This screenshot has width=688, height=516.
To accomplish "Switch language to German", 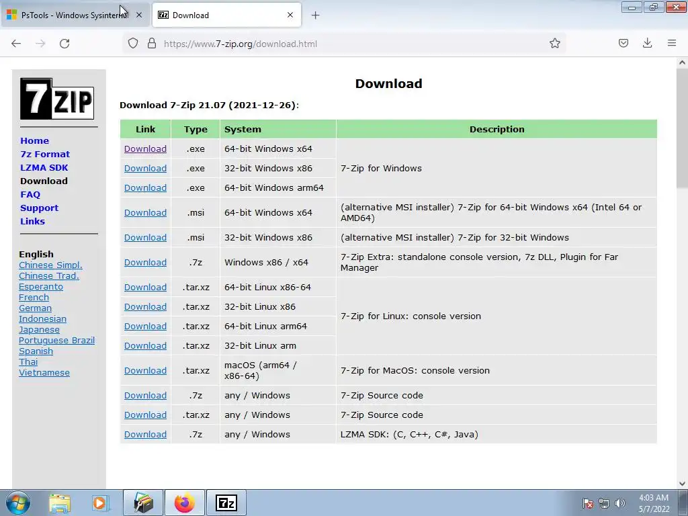I will pyautogui.click(x=35, y=308).
